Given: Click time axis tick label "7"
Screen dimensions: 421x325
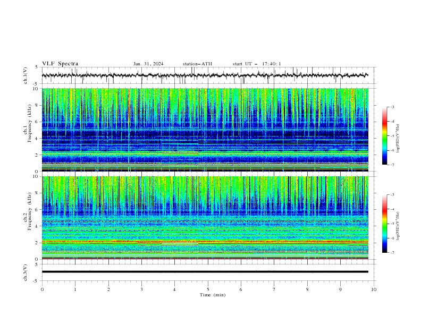Looking at the screenshot, I should pos(274,289).
